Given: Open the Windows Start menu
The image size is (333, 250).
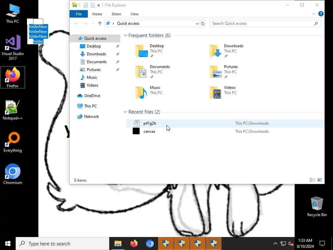Looking at the screenshot, I should (8, 243).
